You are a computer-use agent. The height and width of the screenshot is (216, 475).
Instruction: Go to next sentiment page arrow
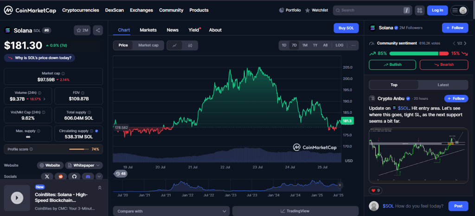464,43
